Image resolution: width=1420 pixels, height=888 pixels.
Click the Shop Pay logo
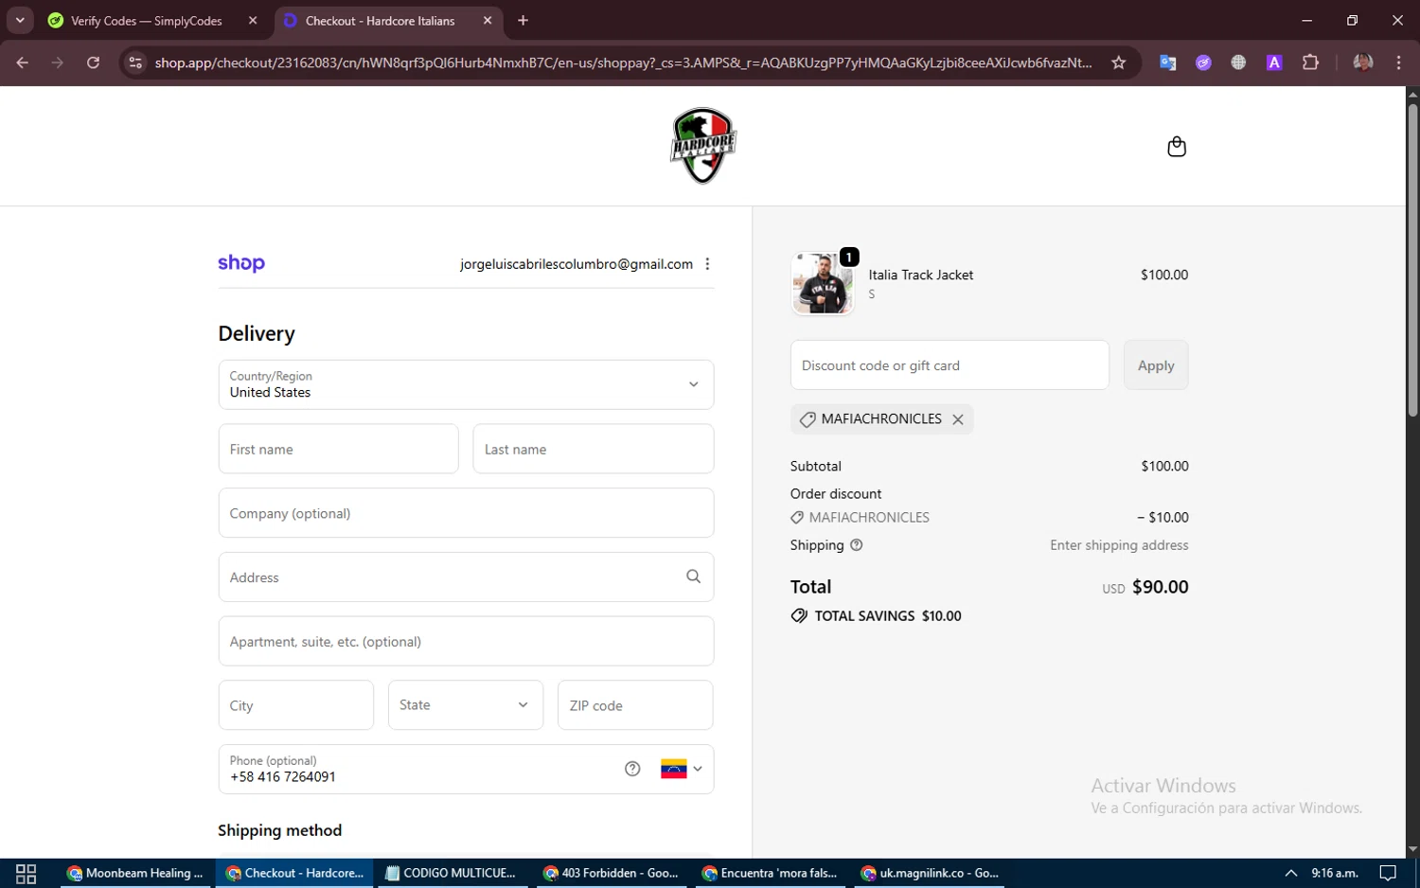(x=241, y=263)
